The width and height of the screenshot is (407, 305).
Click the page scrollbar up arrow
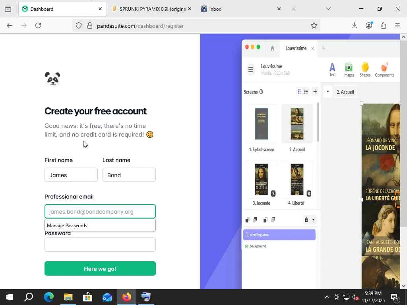pos(404,37)
